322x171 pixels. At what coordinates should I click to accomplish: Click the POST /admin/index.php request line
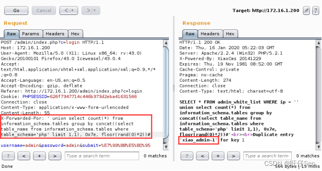click(52, 42)
